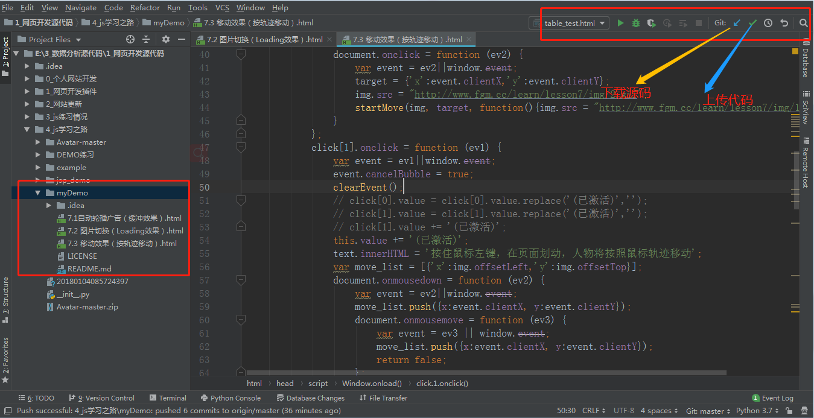Open table_test.html run configuration dropdown
814x418 pixels.
coord(570,23)
